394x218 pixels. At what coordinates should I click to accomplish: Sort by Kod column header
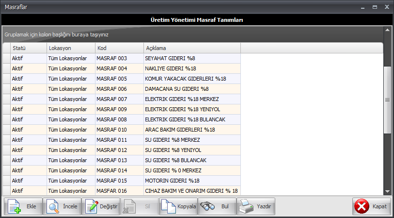[x=119, y=48]
